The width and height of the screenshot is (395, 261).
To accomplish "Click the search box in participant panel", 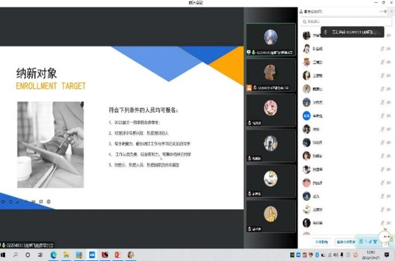I will pyautogui.click(x=338, y=21).
